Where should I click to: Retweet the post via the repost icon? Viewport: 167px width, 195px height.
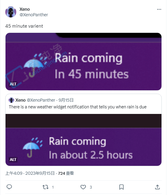click(x=46, y=187)
